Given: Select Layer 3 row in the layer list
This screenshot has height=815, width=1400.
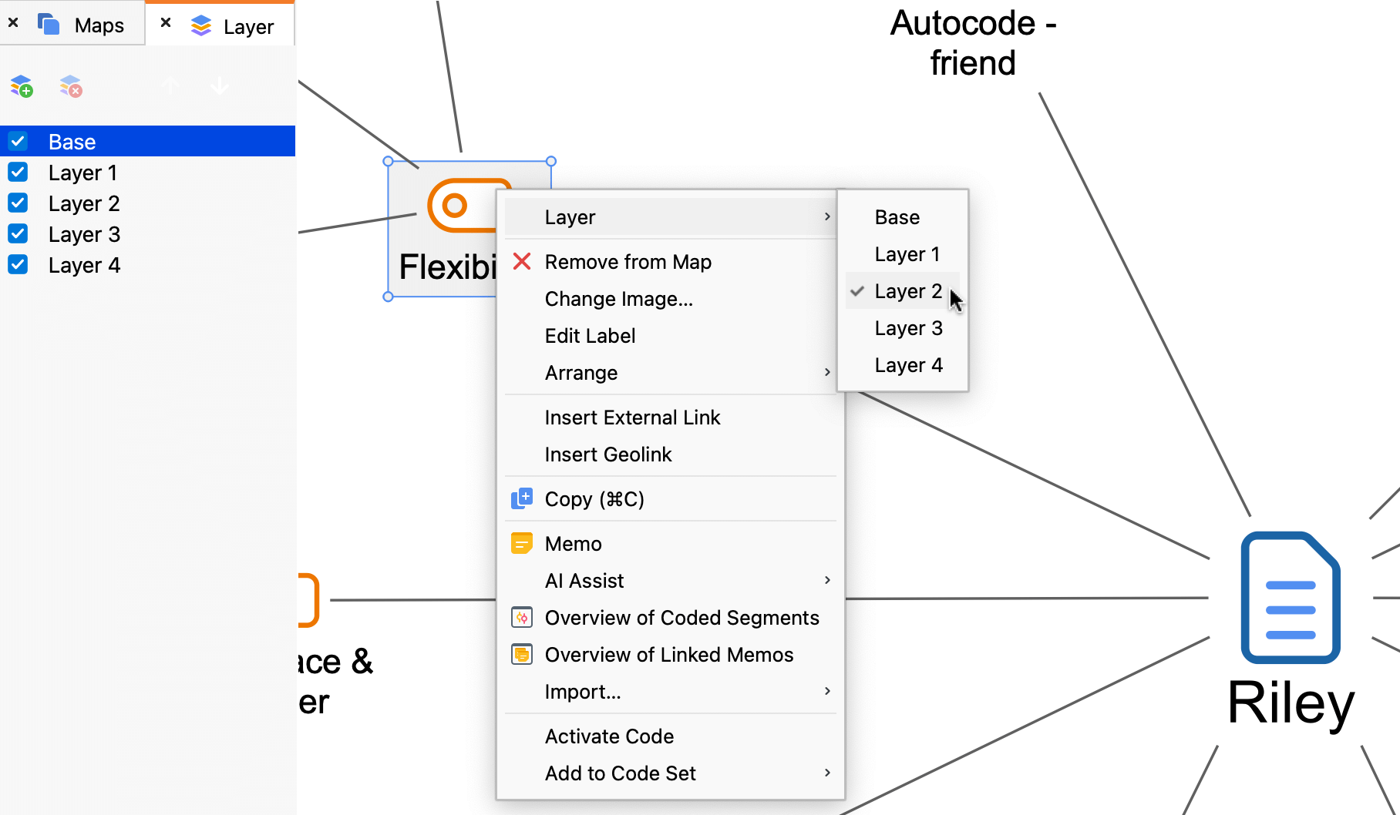Looking at the screenshot, I should [x=147, y=233].
